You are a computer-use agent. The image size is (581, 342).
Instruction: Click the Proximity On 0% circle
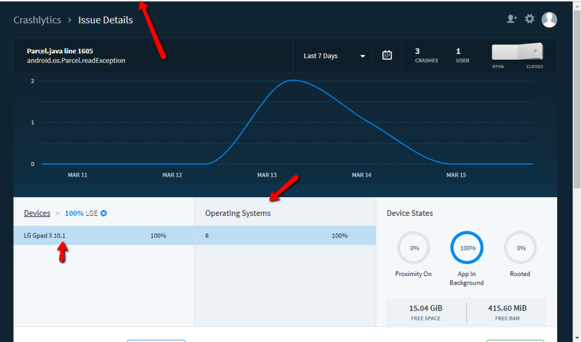tap(413, 248)
